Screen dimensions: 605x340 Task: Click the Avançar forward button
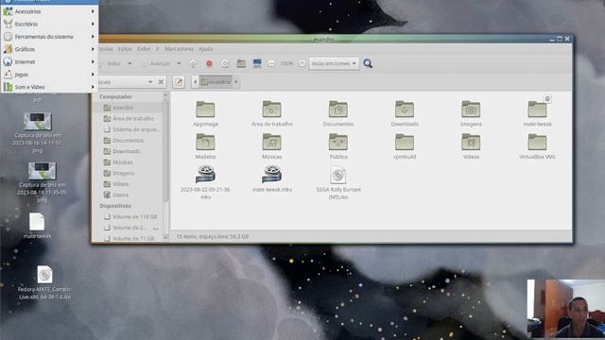[156, 63]
